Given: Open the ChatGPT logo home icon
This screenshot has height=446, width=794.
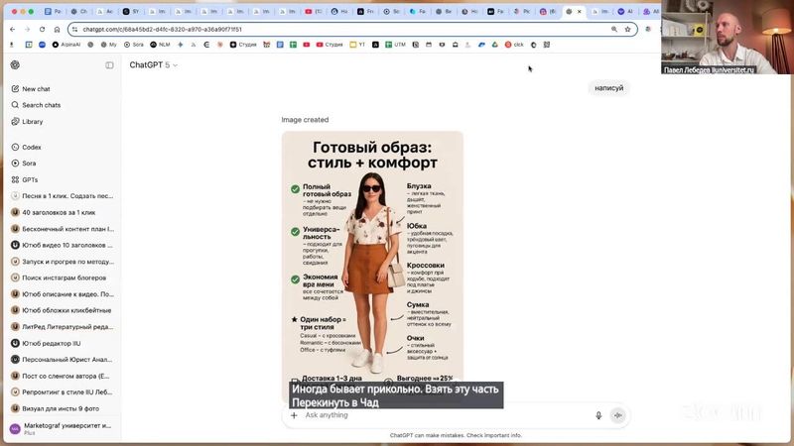Looking at the screenshot, I should point(15,64).
